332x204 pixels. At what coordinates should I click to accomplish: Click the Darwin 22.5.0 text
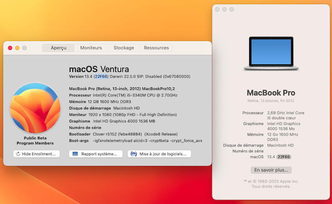tap(123, 77)
